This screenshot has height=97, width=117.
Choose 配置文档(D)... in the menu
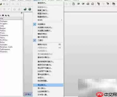pos(48,14)
